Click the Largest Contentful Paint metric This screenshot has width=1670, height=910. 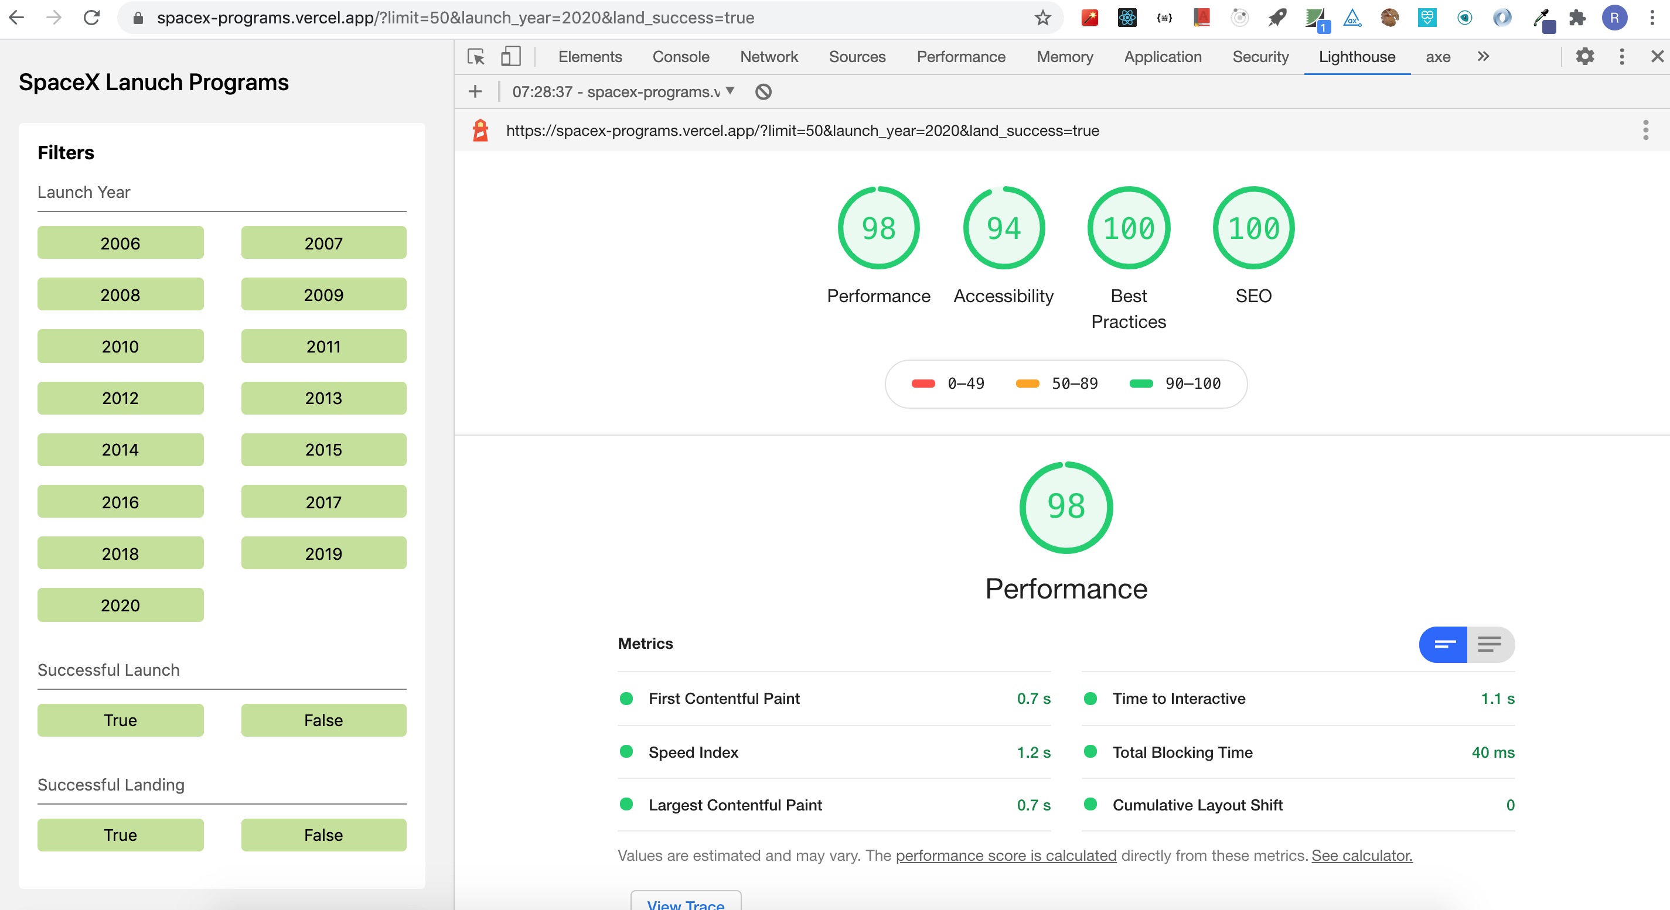tap(834, 805)
